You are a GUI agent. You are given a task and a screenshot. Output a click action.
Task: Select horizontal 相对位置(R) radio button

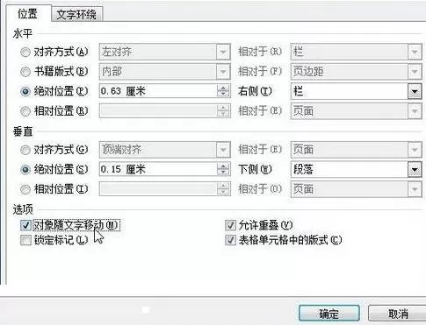click(x=25, y=111)
